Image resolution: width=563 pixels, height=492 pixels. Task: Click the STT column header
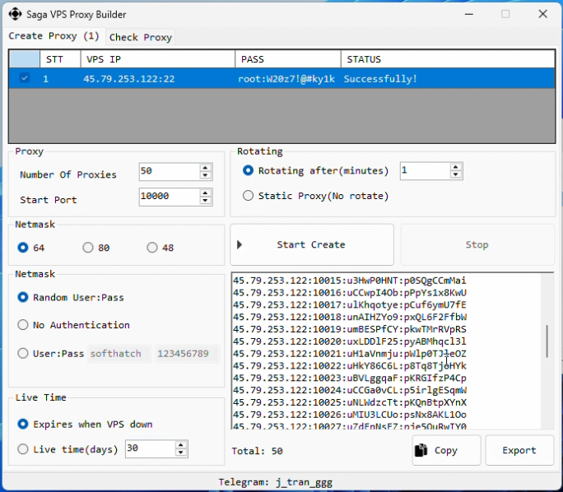point(60,59)
